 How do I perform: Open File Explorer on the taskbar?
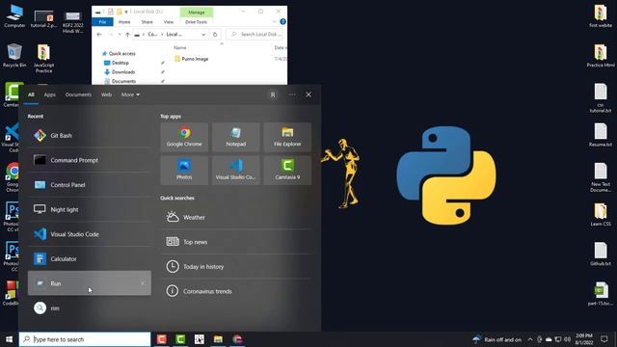pyautogui.click(x=218, y=339)
